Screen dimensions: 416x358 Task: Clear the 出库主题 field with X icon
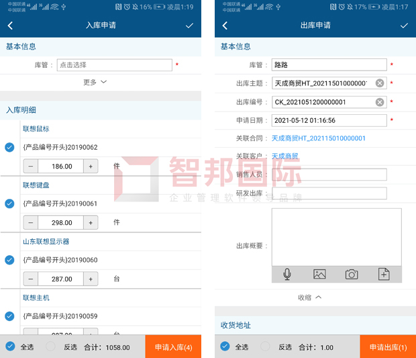(380, 83)
